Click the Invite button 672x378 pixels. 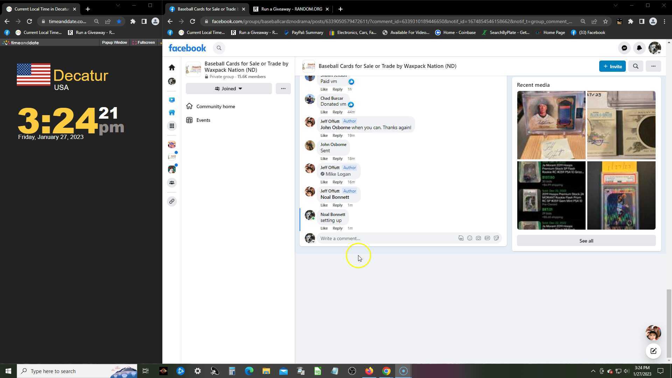coord(612,66)
